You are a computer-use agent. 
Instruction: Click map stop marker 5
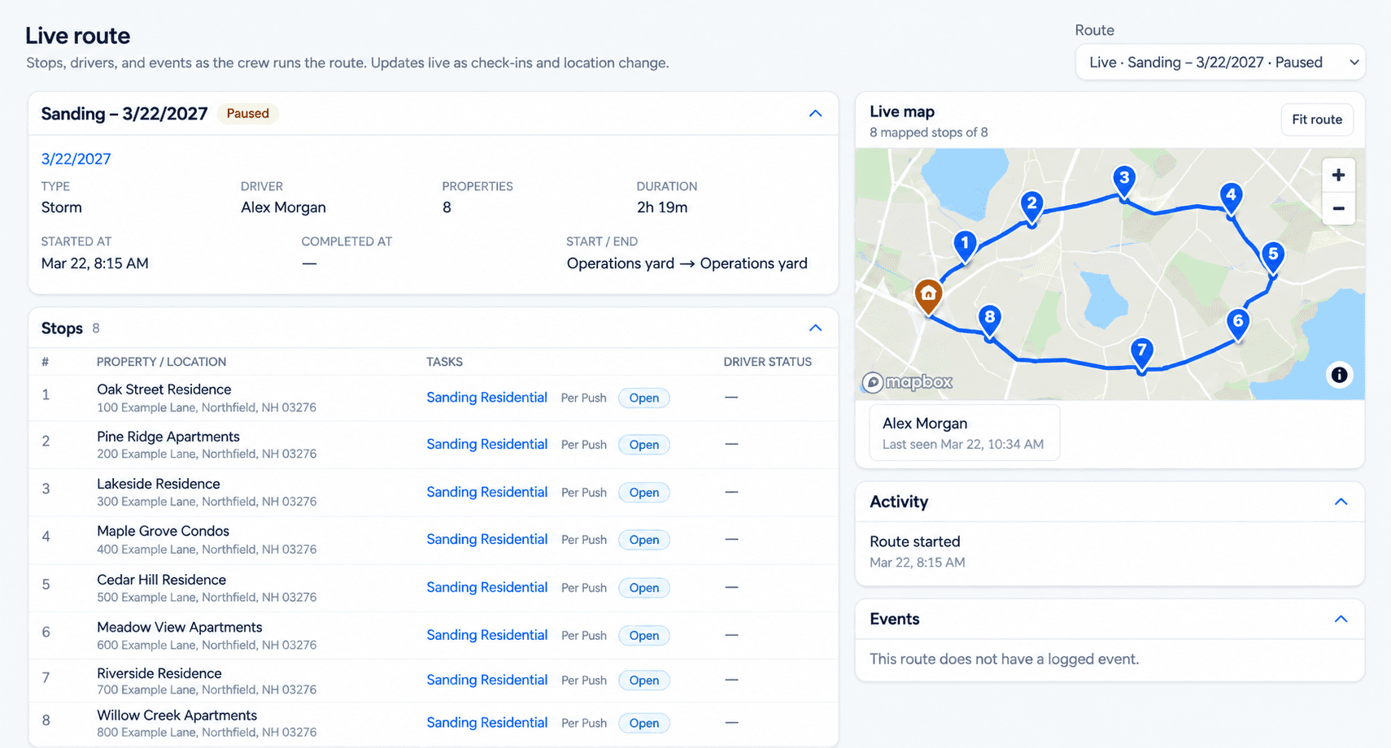click(1272, 257)
